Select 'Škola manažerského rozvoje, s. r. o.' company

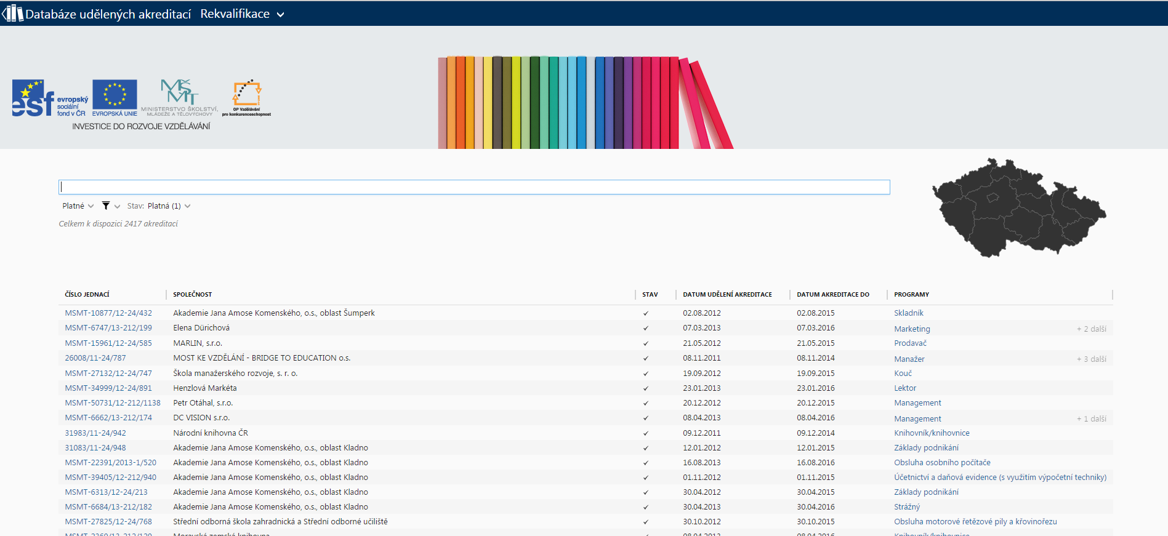pos(235,374)
